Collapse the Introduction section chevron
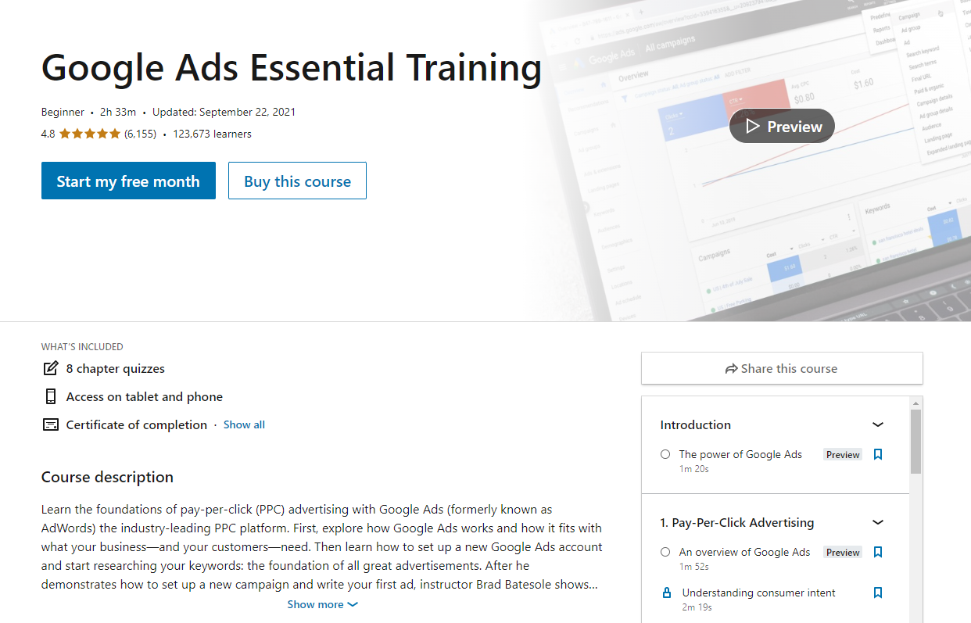This screenshot has width=971, height=623. click(878, 424)
